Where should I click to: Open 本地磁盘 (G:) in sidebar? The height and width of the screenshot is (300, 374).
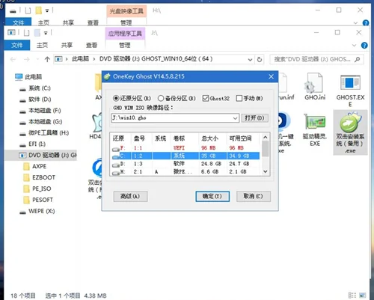tap(41, 122)
